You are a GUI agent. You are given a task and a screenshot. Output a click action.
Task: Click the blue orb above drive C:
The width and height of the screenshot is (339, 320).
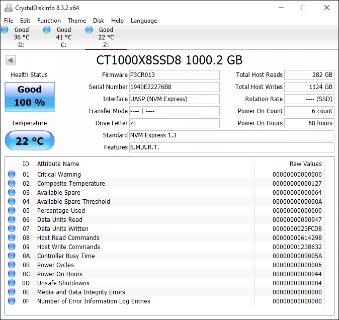click(47, 30)
